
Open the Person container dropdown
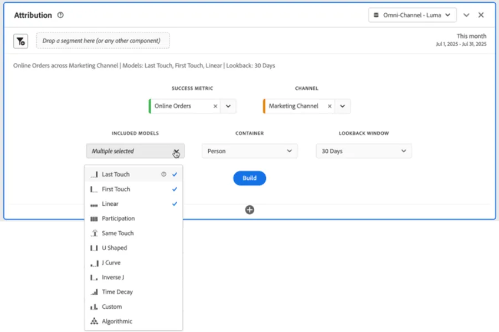point(249,151)
